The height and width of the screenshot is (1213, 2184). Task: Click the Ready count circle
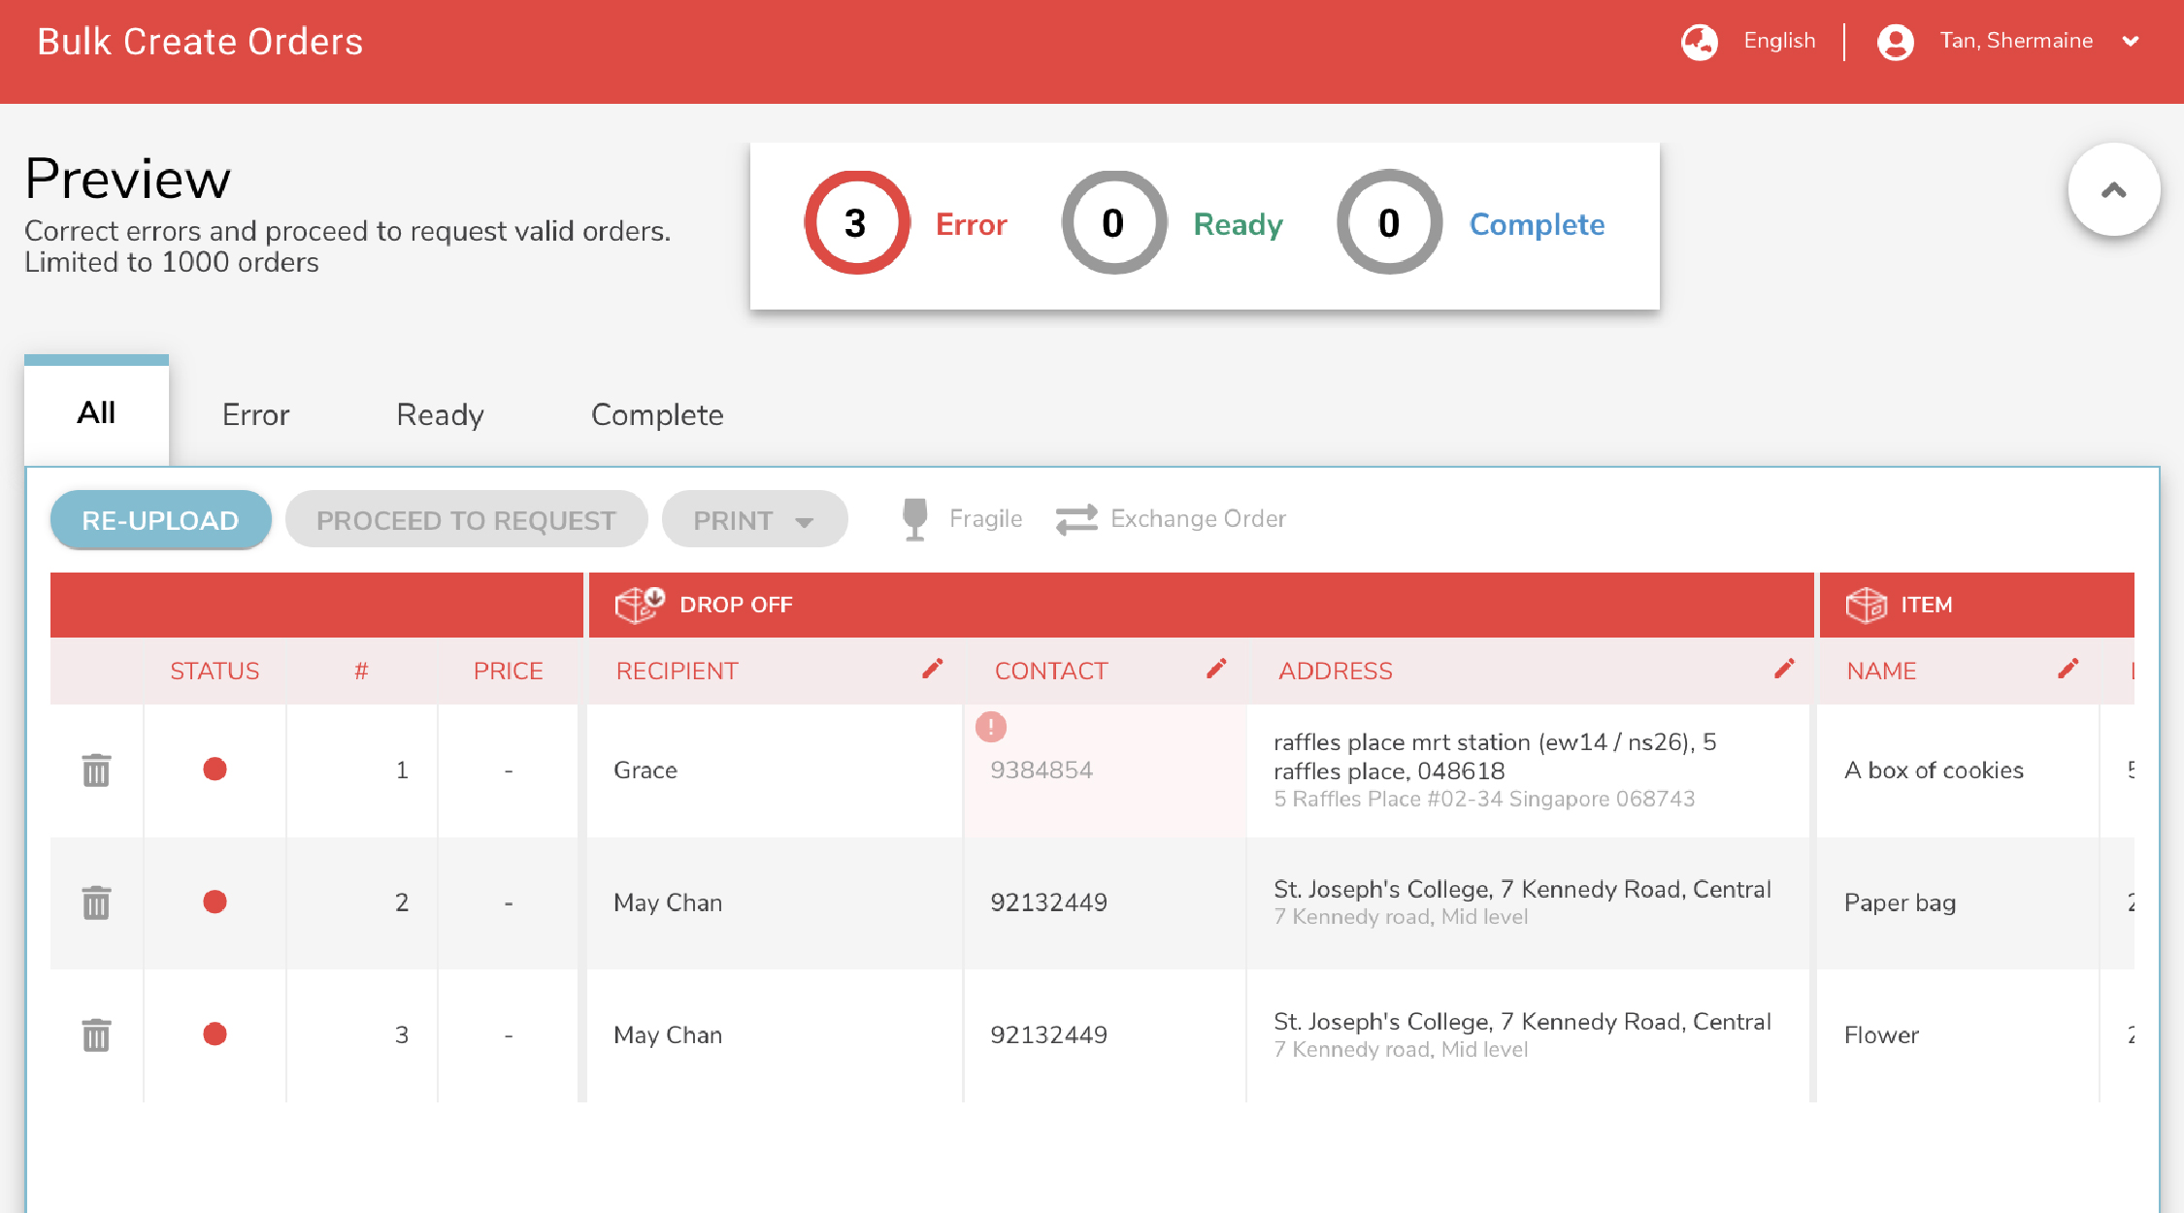(x=1114, y=223)
